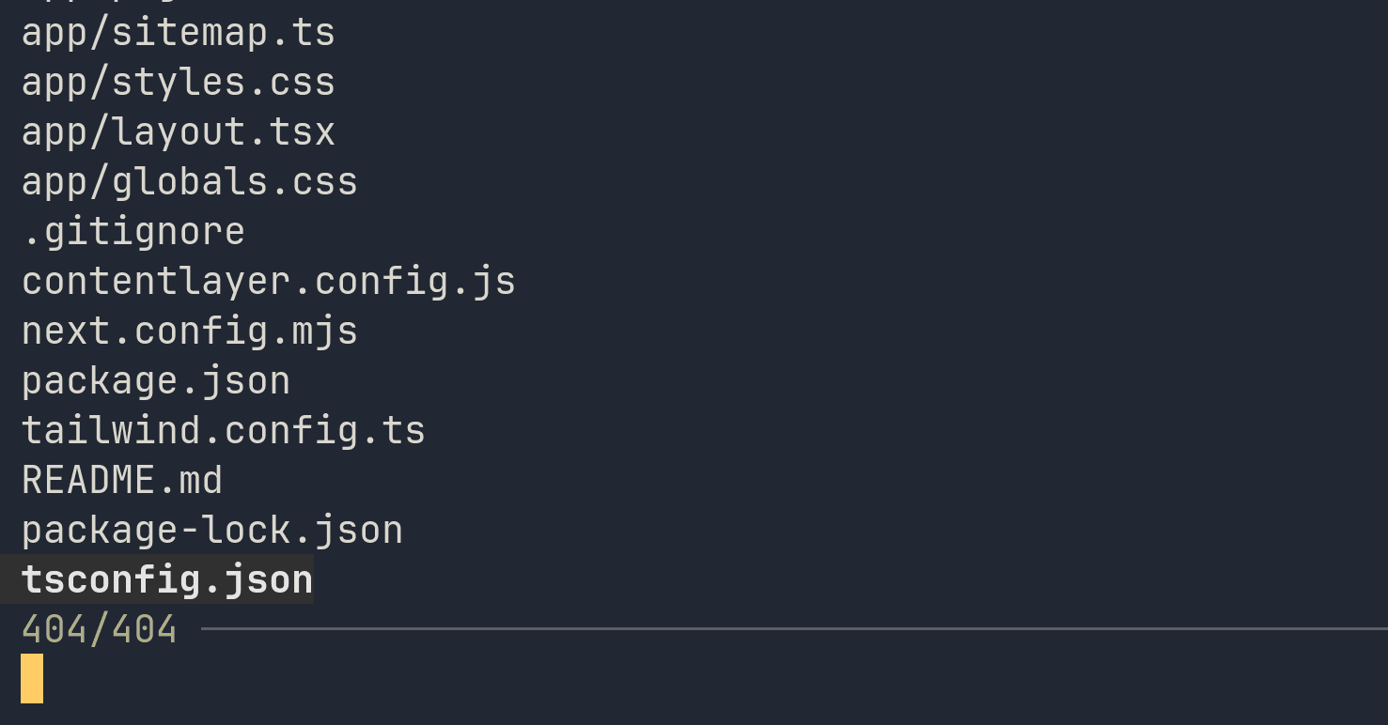Select the README.md file
This screenshot has width=1388, height=725.
(121, 481)
